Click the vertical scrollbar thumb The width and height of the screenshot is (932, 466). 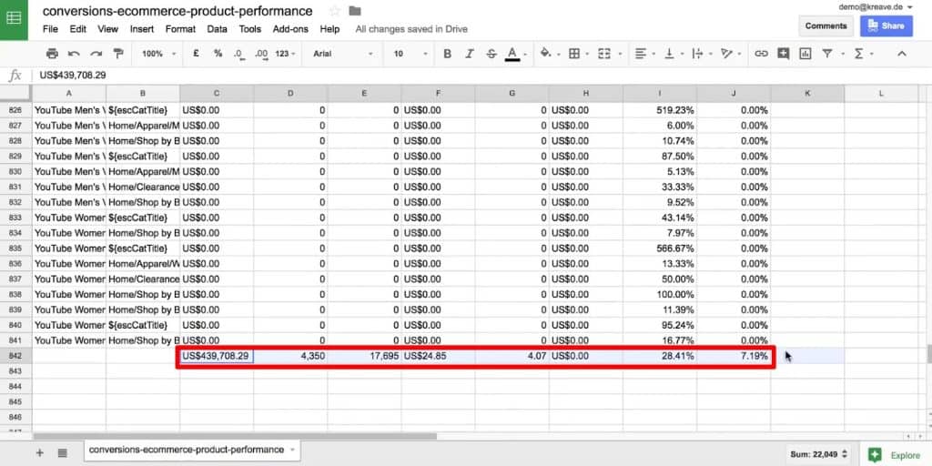coord(929,353)
